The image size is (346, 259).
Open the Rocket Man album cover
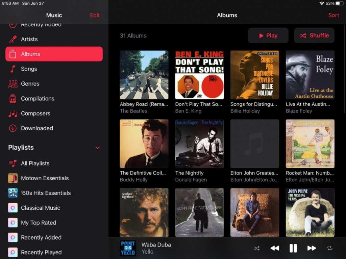coord(310,144)
